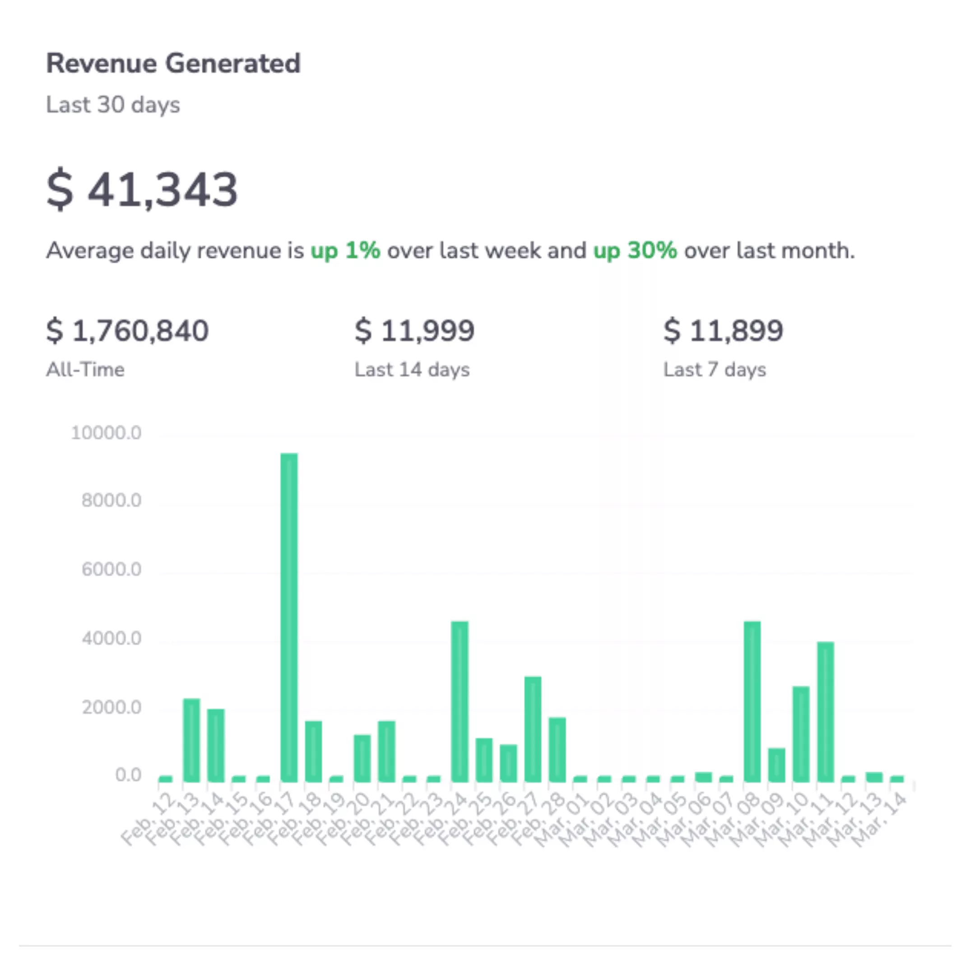
Task: Click the Feb 14 bar
Action: pos(216,745)
